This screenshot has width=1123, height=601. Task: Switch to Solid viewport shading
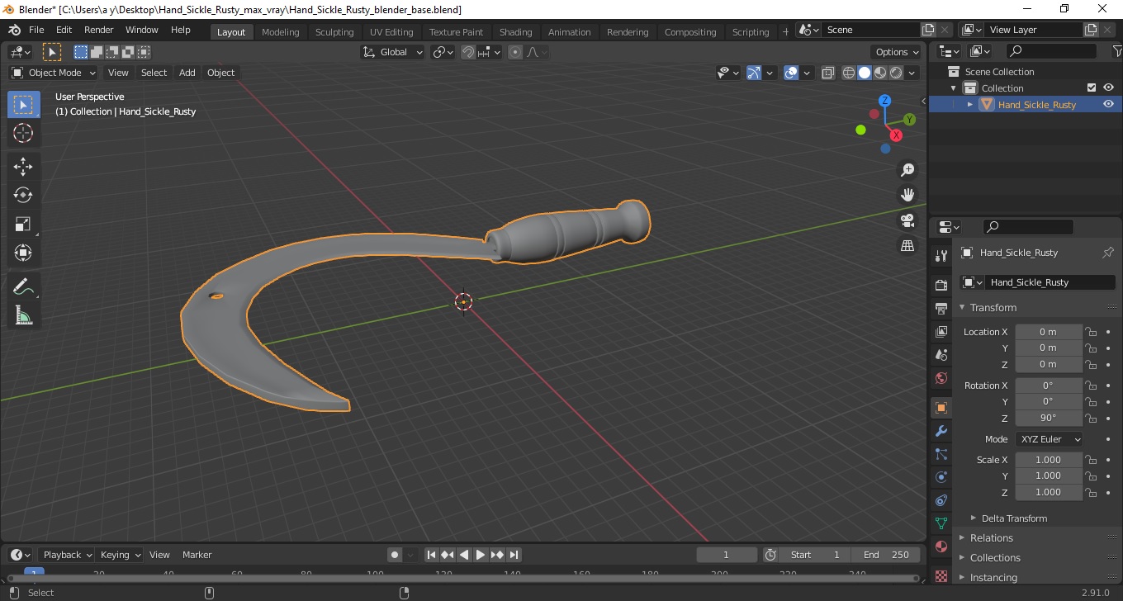click(x=865, y=73)
